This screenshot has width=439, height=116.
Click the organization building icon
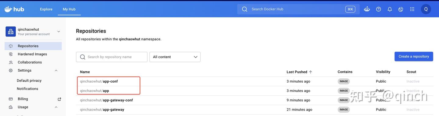pyautogui.click(x=11, y=32)
